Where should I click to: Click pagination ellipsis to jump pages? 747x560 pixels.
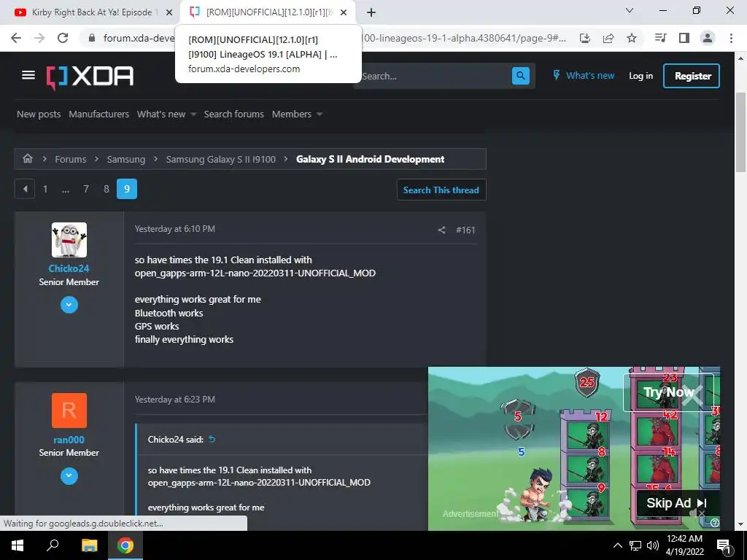coord(66,189)
